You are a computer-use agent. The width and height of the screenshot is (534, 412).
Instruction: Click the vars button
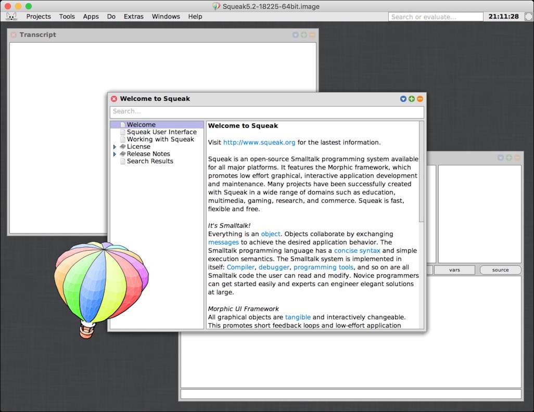[x=454, y=270]
